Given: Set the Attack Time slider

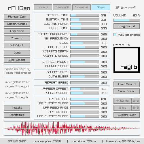Looking at the screenshot, I should coord(85,15).
